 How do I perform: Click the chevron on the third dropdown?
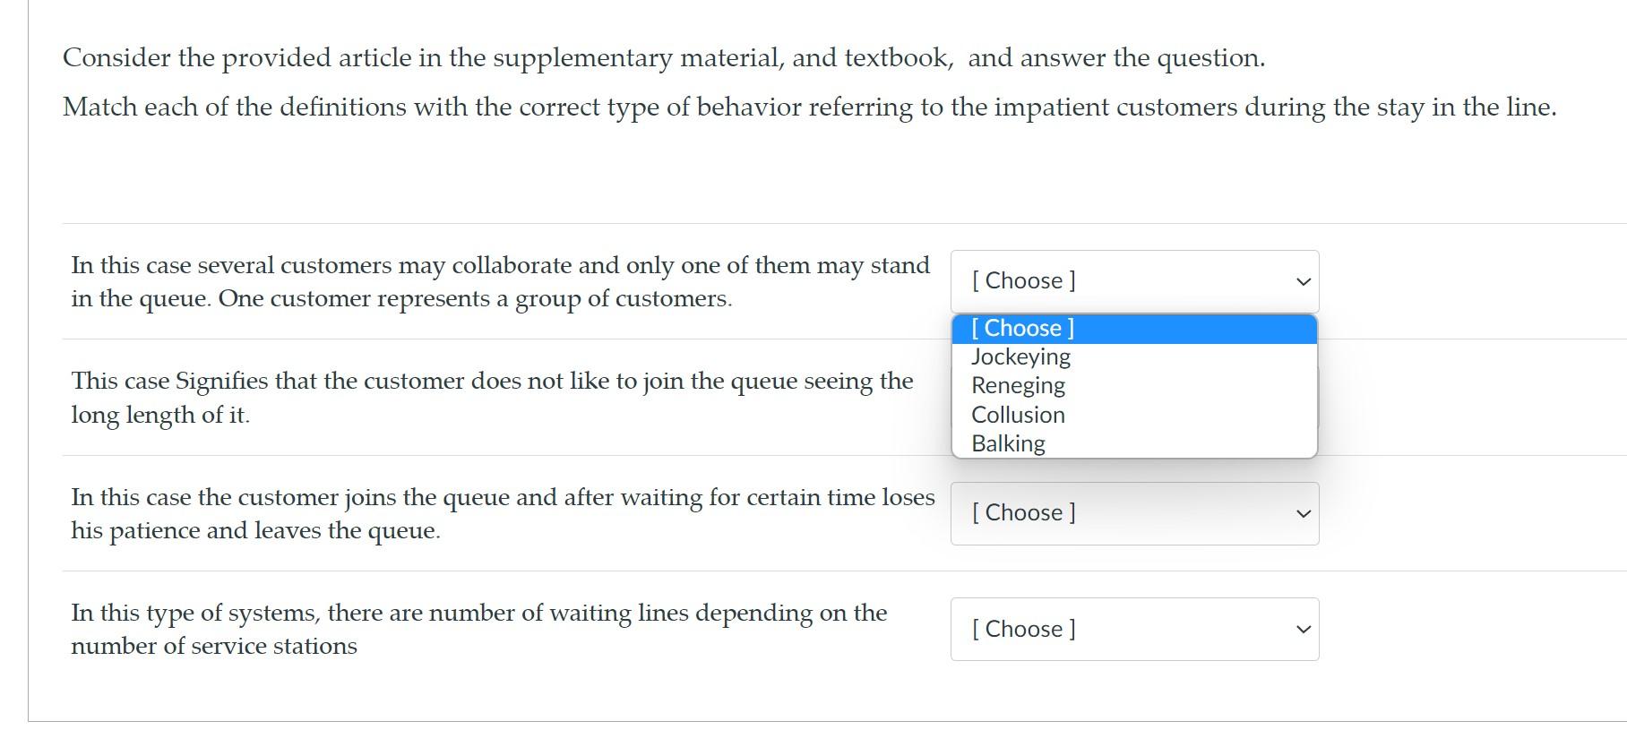1304,512
